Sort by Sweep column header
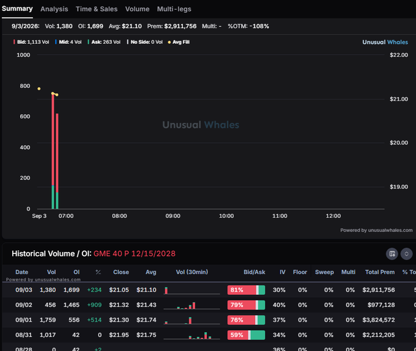The width and height of the screenshot is (416, 351). coord(324,272)
